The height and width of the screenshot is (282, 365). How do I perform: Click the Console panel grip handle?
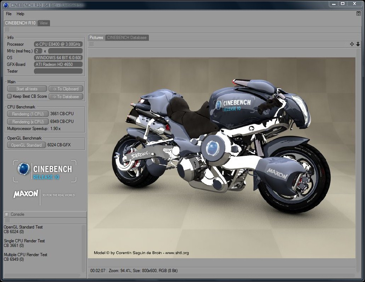[7, 220]
